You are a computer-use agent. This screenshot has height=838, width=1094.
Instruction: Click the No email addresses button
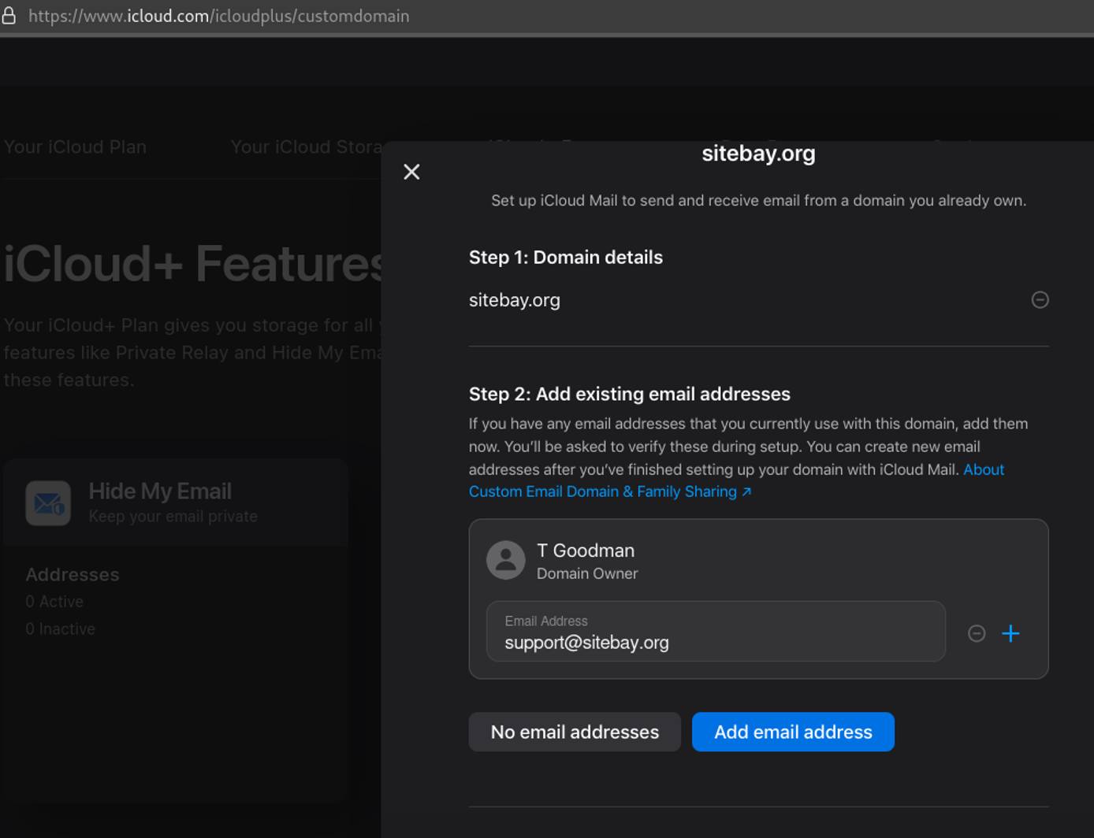pyautogui.click(x=575, y=732)
